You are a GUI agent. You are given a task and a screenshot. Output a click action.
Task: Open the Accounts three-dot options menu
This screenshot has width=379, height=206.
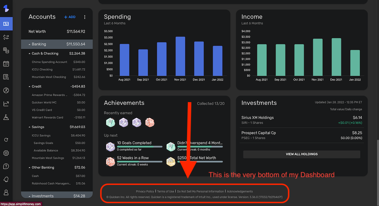click(85, 17)
